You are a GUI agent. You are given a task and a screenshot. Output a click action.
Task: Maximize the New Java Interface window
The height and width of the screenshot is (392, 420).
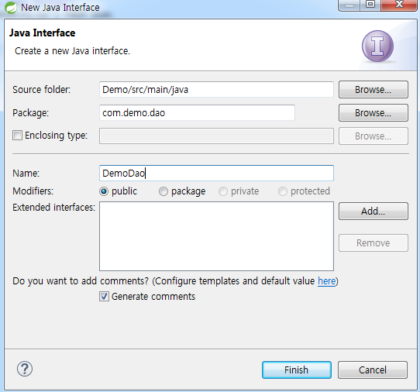pyautogui.click(x=370, y=5)
